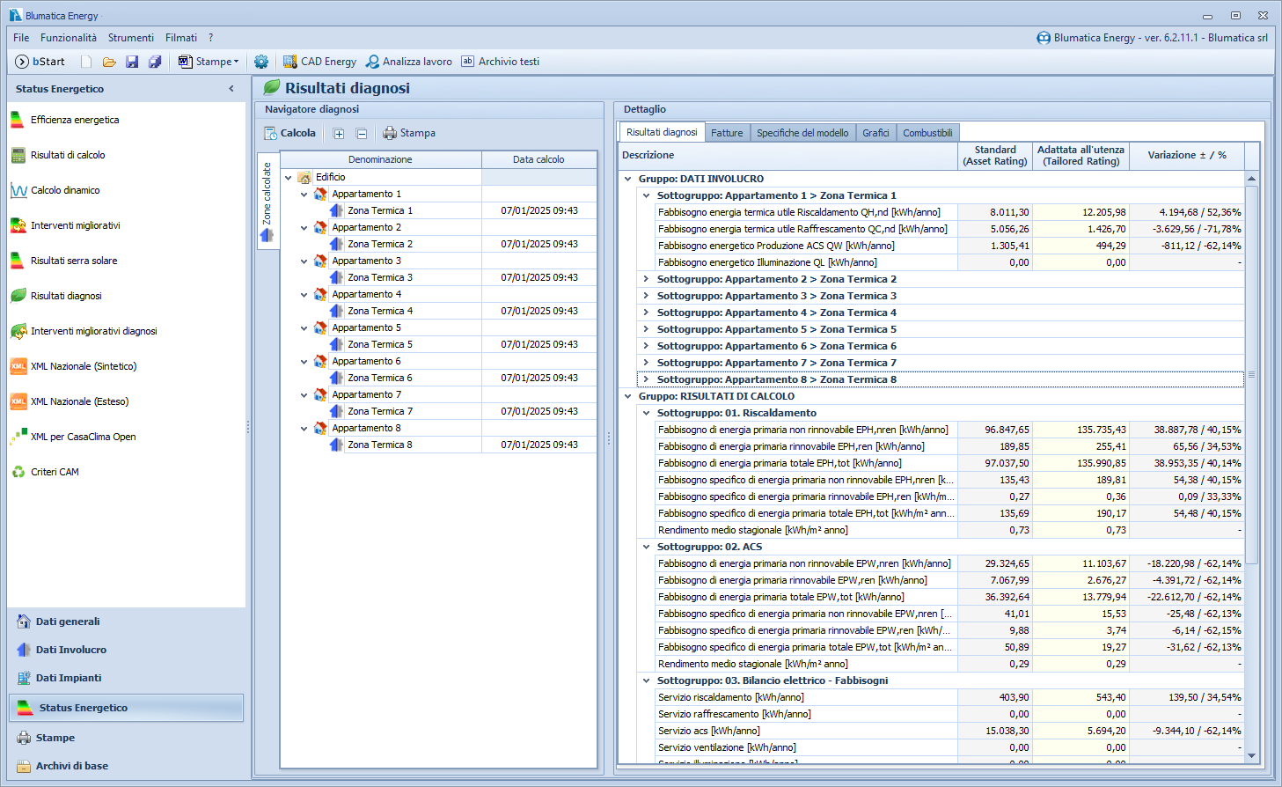Image resolution: width=1282 pixels, height=787 pixels.
Task: Select Zona Termica 3 in the tree
Action: [380, 278]
